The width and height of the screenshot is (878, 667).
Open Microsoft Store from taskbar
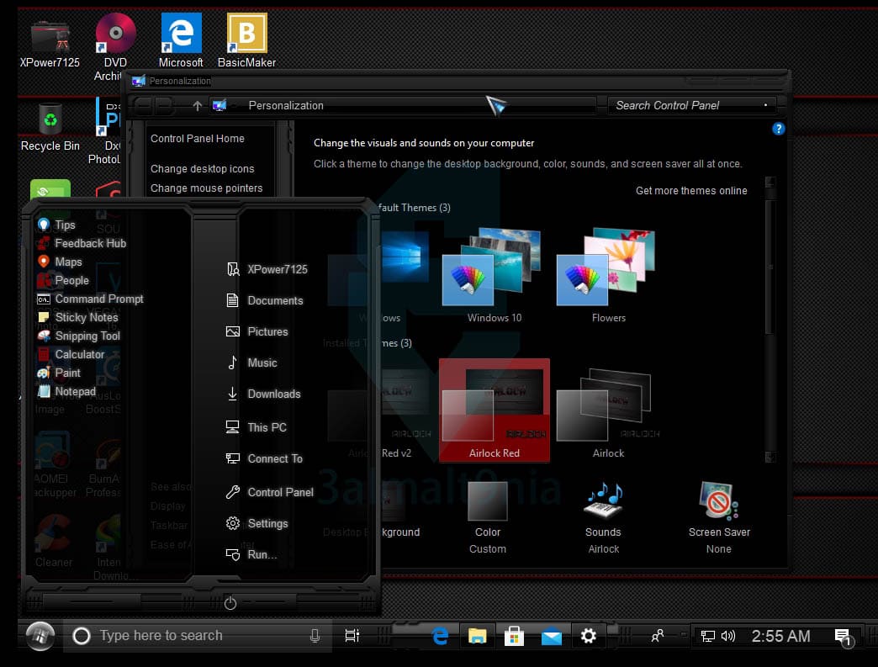(514, 636)
